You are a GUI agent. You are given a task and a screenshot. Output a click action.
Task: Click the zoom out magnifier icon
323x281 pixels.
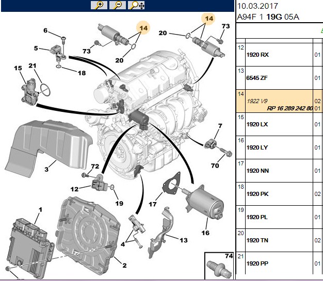(118, 5)
